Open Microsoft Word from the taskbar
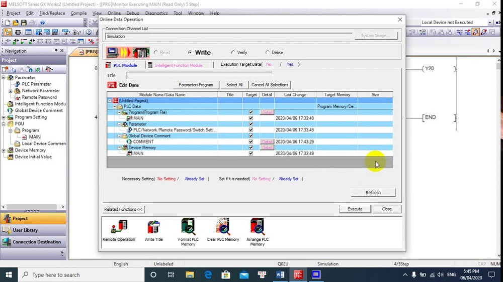This screenshot has width=503, height=282. (x=280, y=274)
